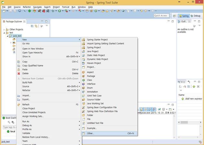The image size is (204, 145).
Task: Click the JUnit Test Case icon
Action: click(84, 96)
